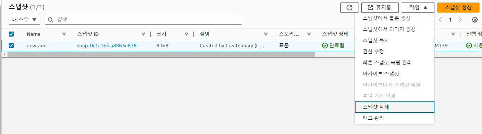Open the table preferences gear icon
The height and width of the screenshot is (134, 482).
click(x=474, y=20)
